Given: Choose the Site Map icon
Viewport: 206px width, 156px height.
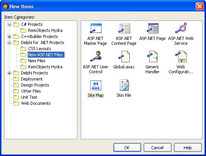Looking at the screenshot, I should (96, 85).
